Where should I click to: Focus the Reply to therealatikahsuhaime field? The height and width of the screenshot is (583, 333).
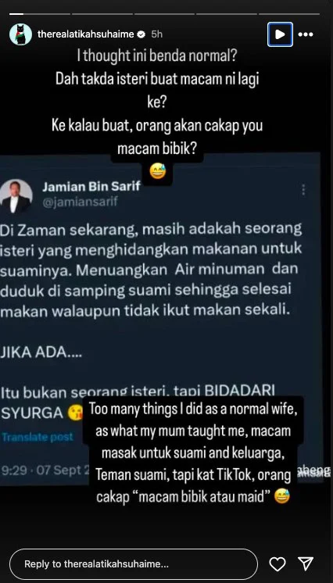pos(133,564)
